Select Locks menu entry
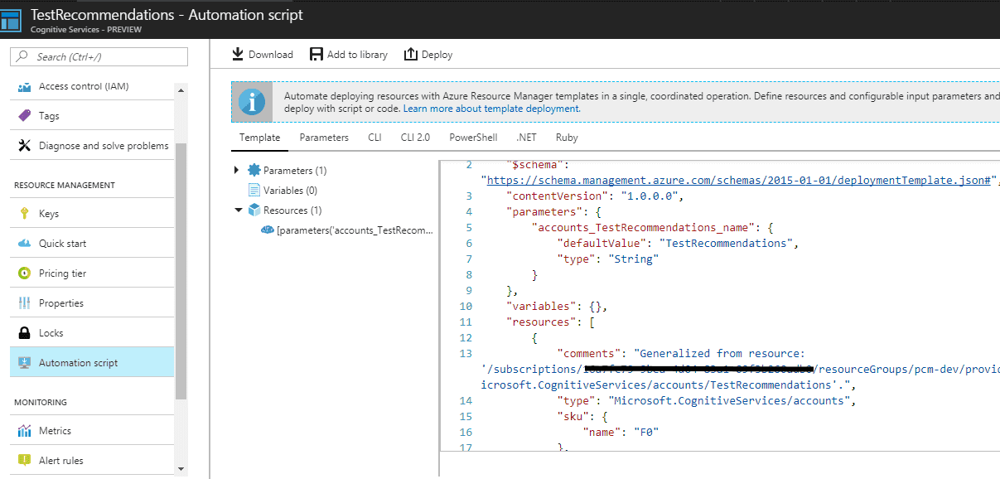The height and width of the screenshot is (479, 1000). pos(92,333)
